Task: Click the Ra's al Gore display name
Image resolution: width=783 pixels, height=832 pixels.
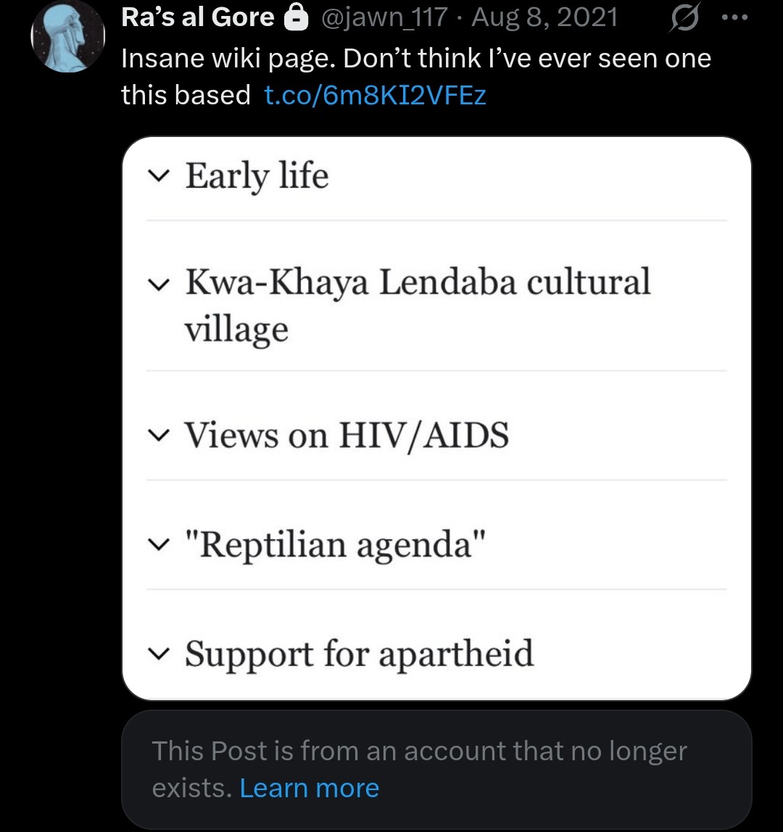Action: [197, 17]
